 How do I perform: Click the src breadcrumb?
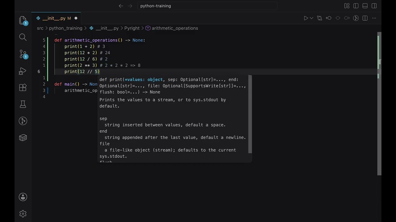pyautogui.click(x=40, y=28)
